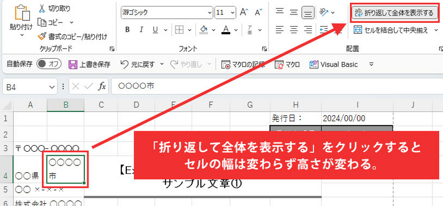Open the font size 11 dropdown
The image size is (443, 206).
click(233, 13)
